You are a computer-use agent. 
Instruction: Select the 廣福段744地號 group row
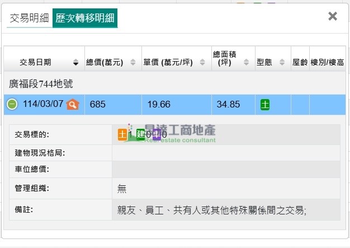[x=41, y=84]
